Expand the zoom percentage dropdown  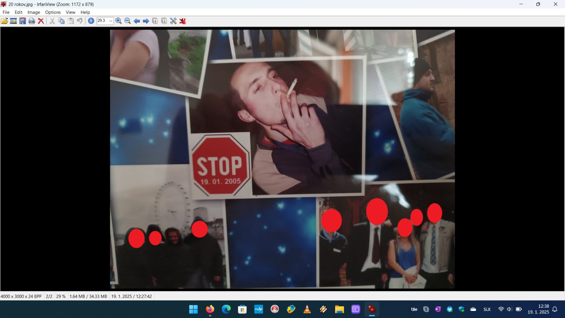pyautogui.click(x=111, y=21)
